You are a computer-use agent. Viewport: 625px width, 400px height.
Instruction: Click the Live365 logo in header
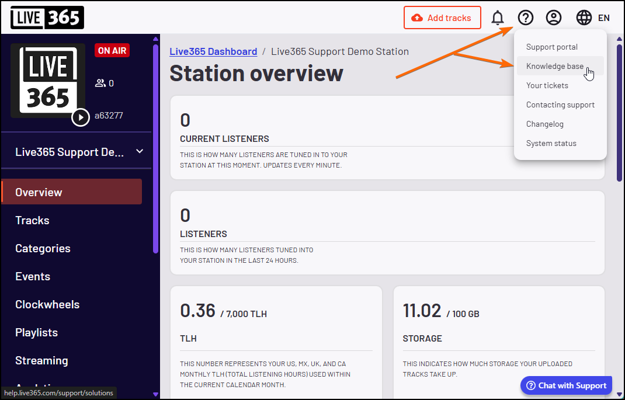(47, 18)
